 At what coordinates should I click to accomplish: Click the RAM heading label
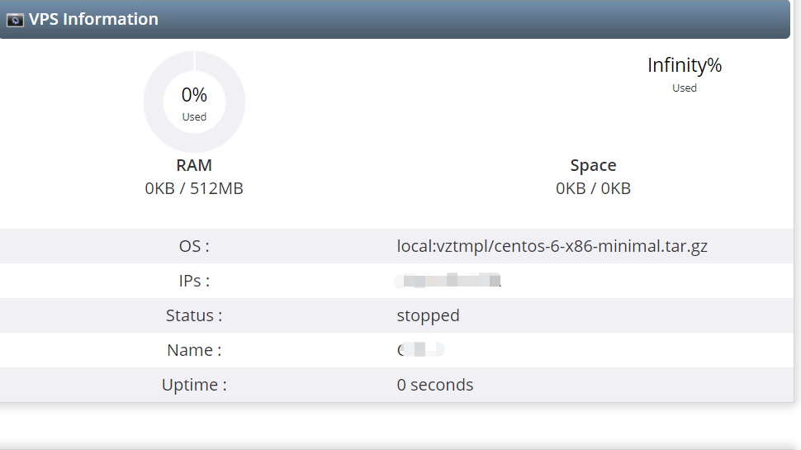click(194, 165)
